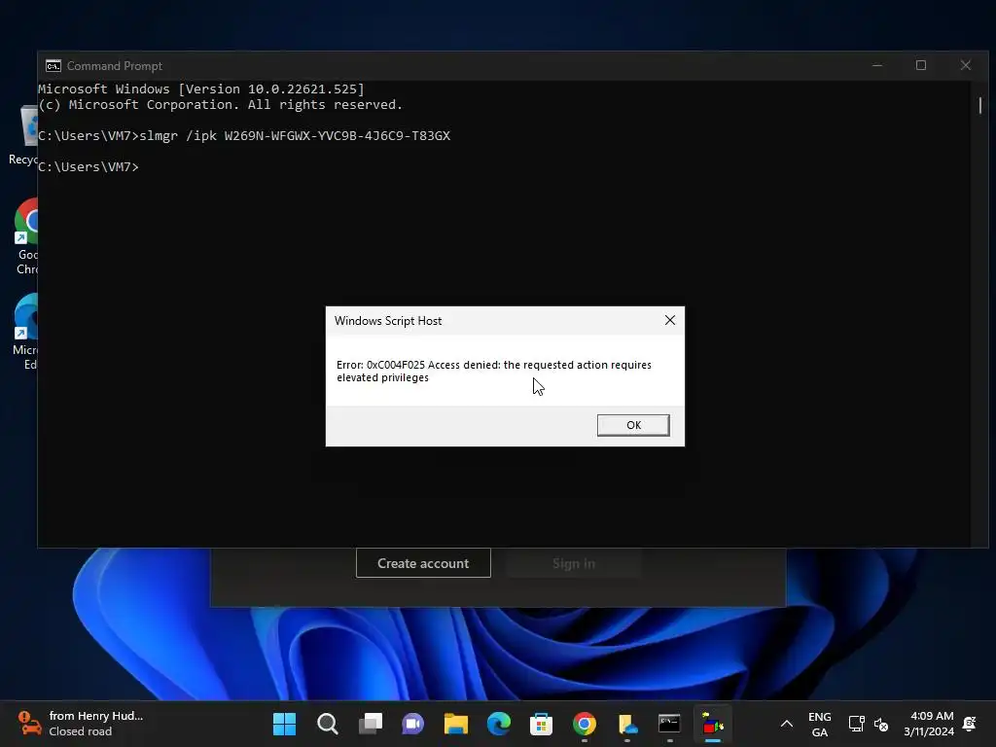Click the second C:\Users\VM7> prompt line

(x=89, y=166)
